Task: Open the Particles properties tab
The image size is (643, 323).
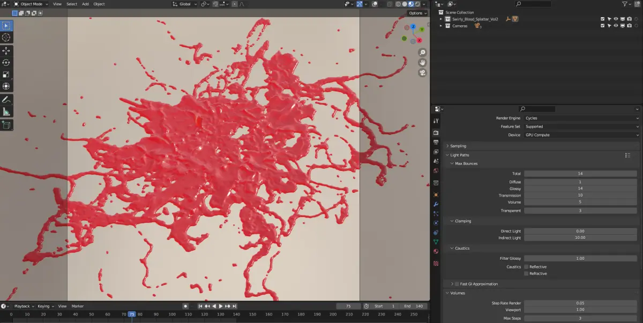Action: [x=436, y=214]
